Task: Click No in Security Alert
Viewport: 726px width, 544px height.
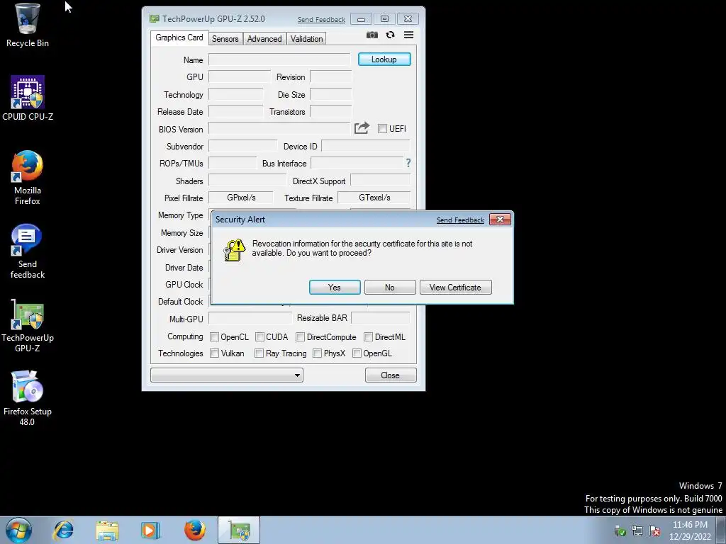Action: pyautogui.click(x=390, y=288)
